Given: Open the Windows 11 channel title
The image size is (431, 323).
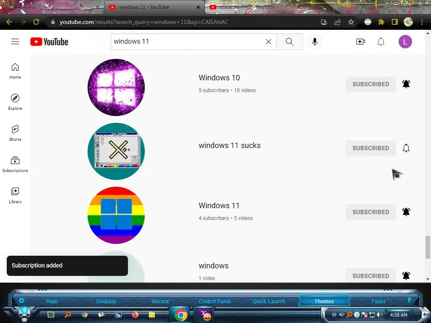Looking at the screenshot, I should point(219,205).
